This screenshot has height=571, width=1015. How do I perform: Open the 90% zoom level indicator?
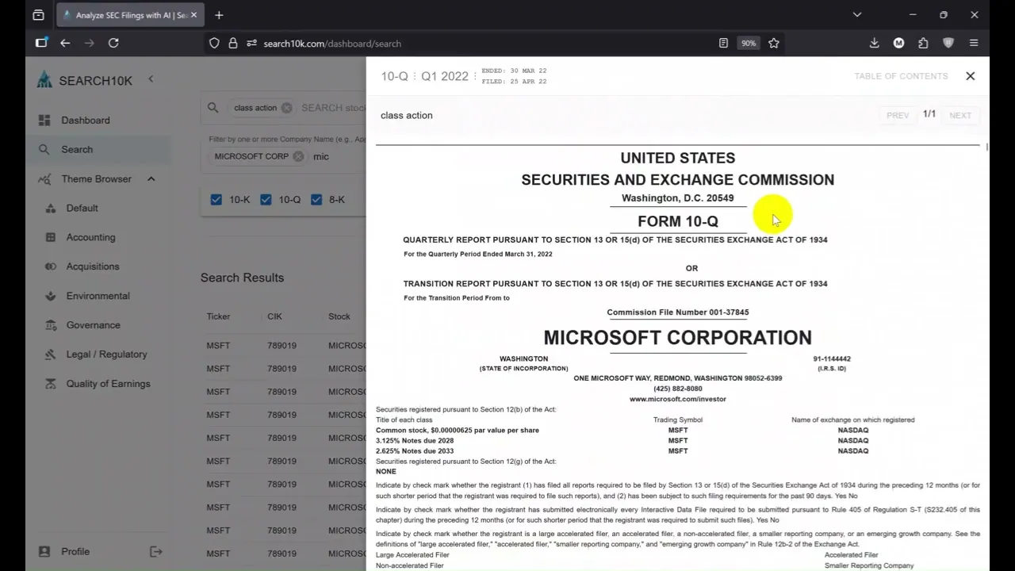[x=749, y=43]
